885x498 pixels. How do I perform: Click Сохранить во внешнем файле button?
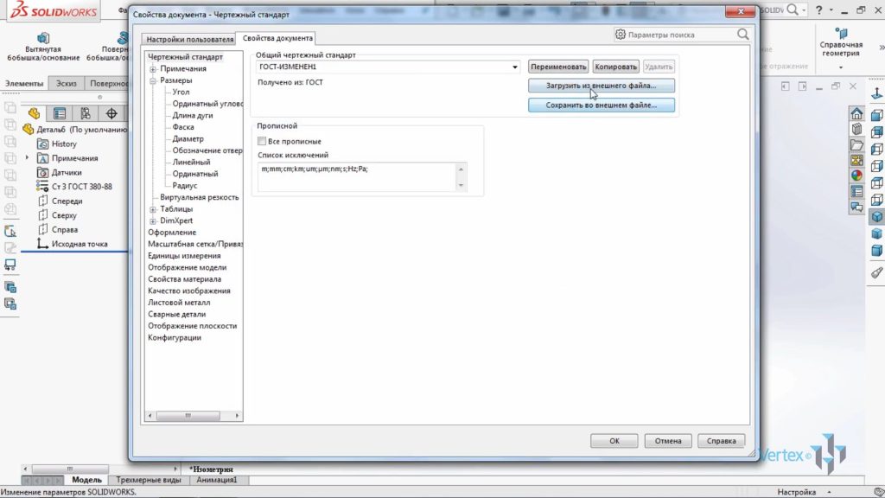602,105
